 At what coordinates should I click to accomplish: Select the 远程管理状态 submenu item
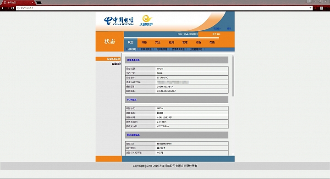point(196,49)
